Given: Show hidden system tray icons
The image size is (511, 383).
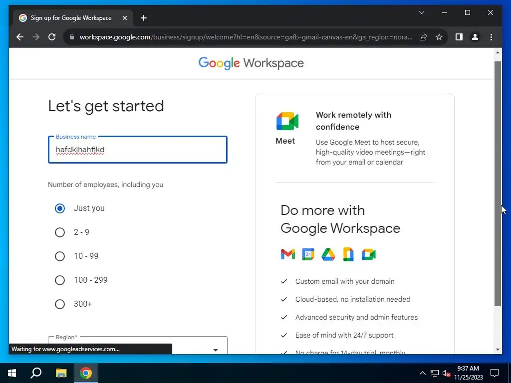Looking at the screenshot, I should [422, 373].
